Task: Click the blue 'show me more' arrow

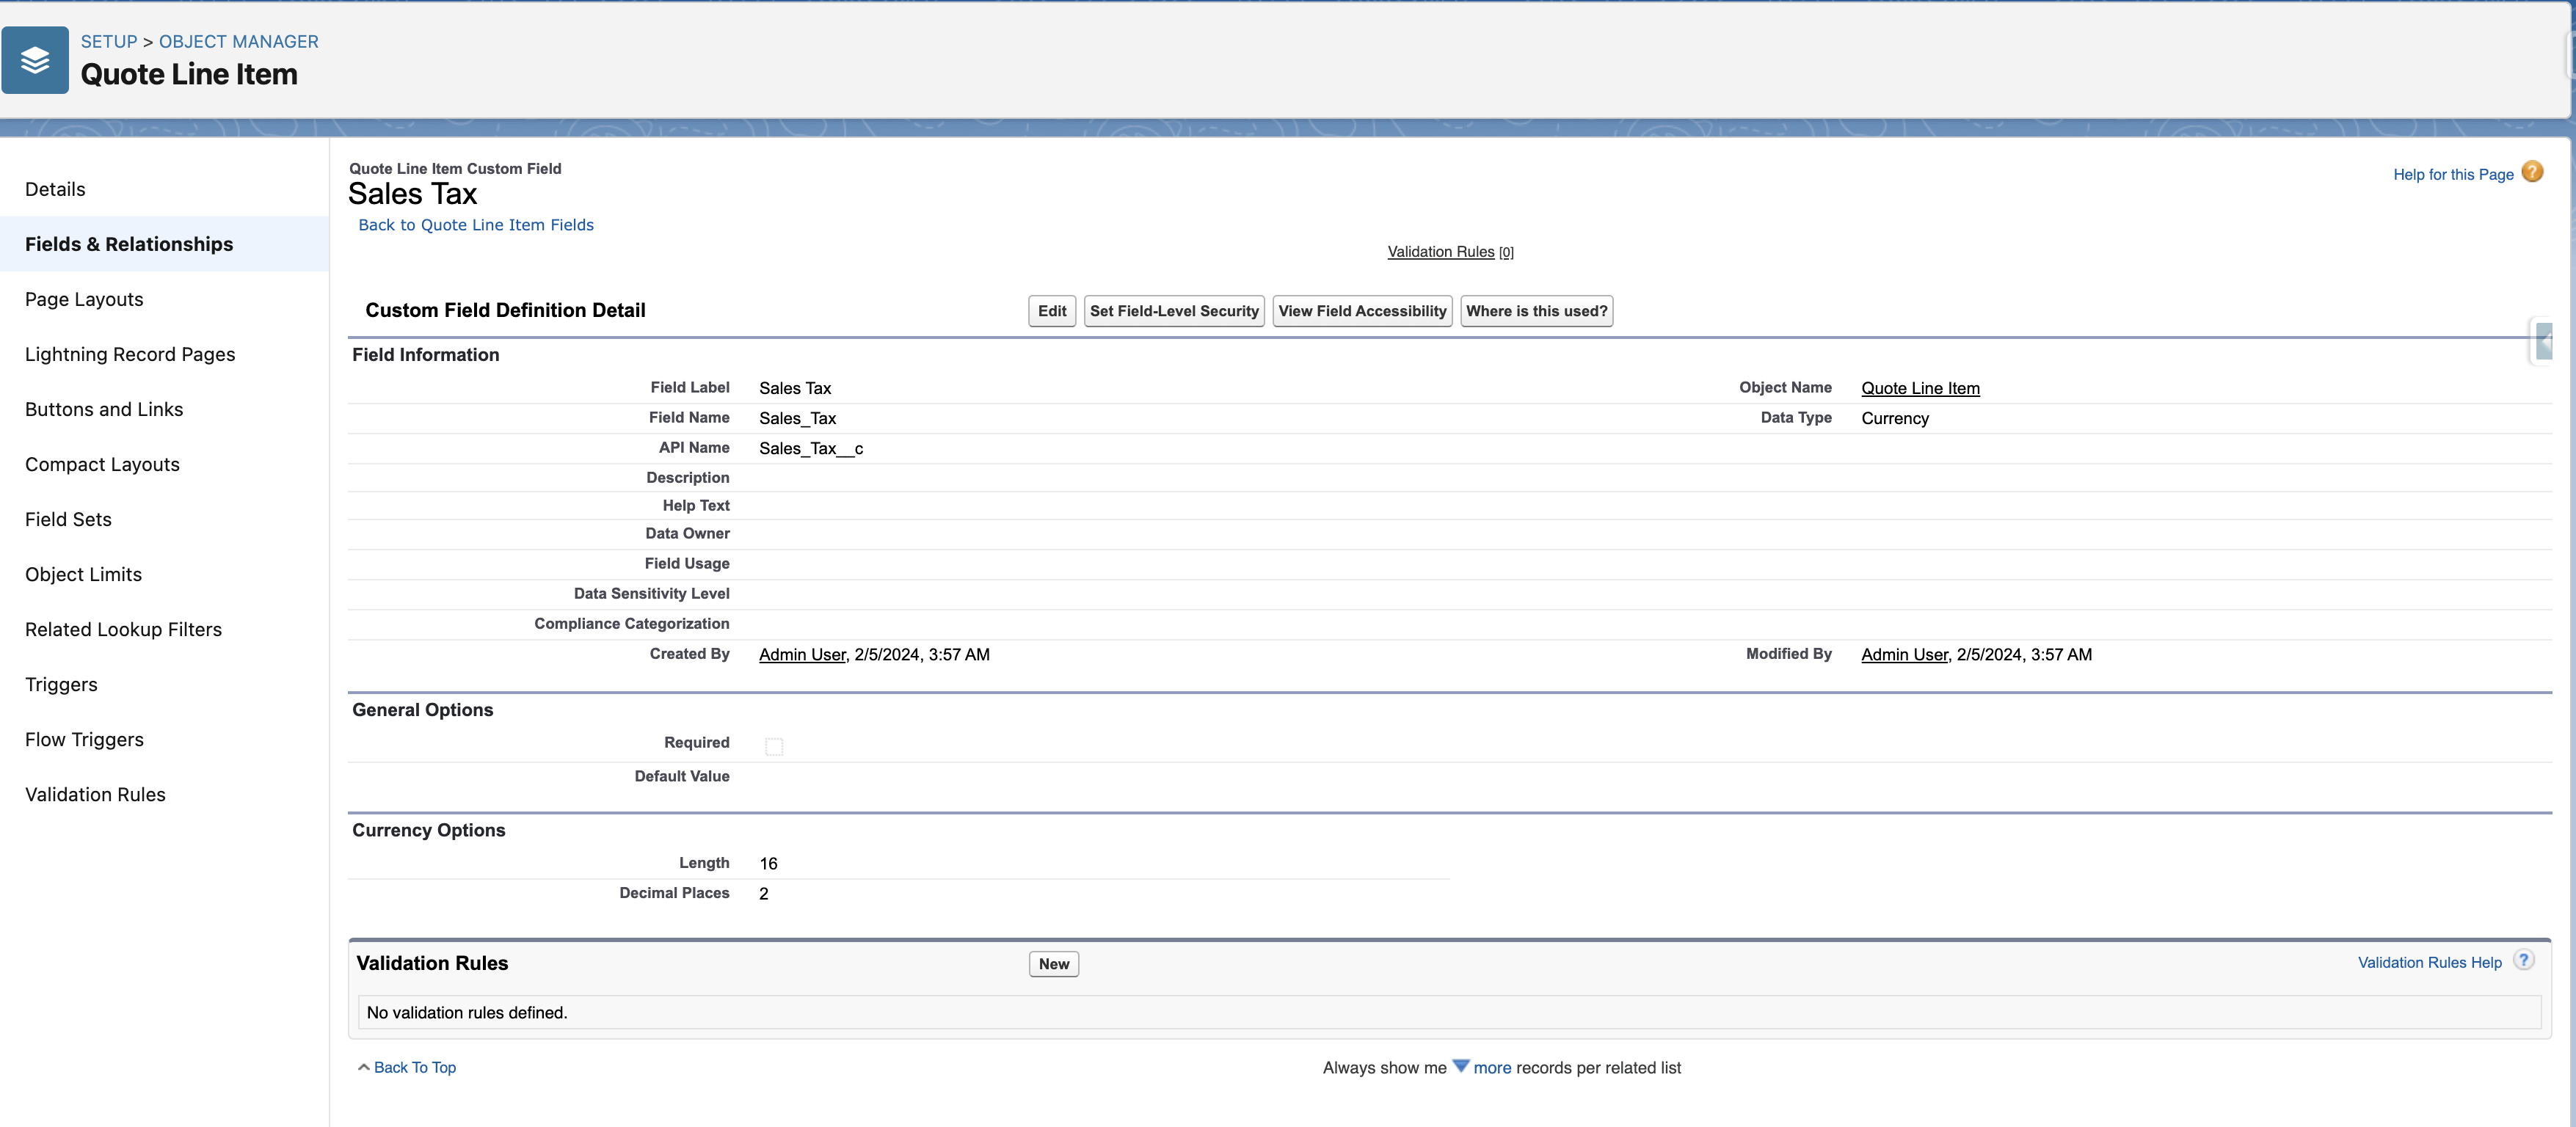Action: (1461, 1066)
